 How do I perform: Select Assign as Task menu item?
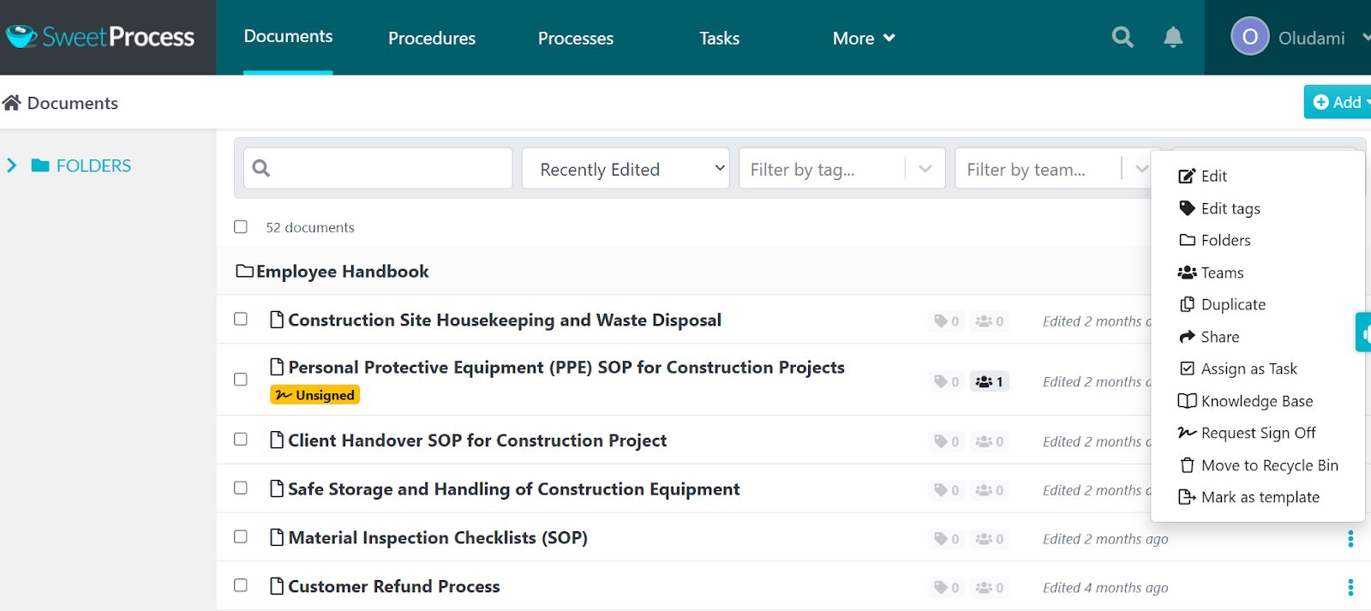tap(1238, 368)
